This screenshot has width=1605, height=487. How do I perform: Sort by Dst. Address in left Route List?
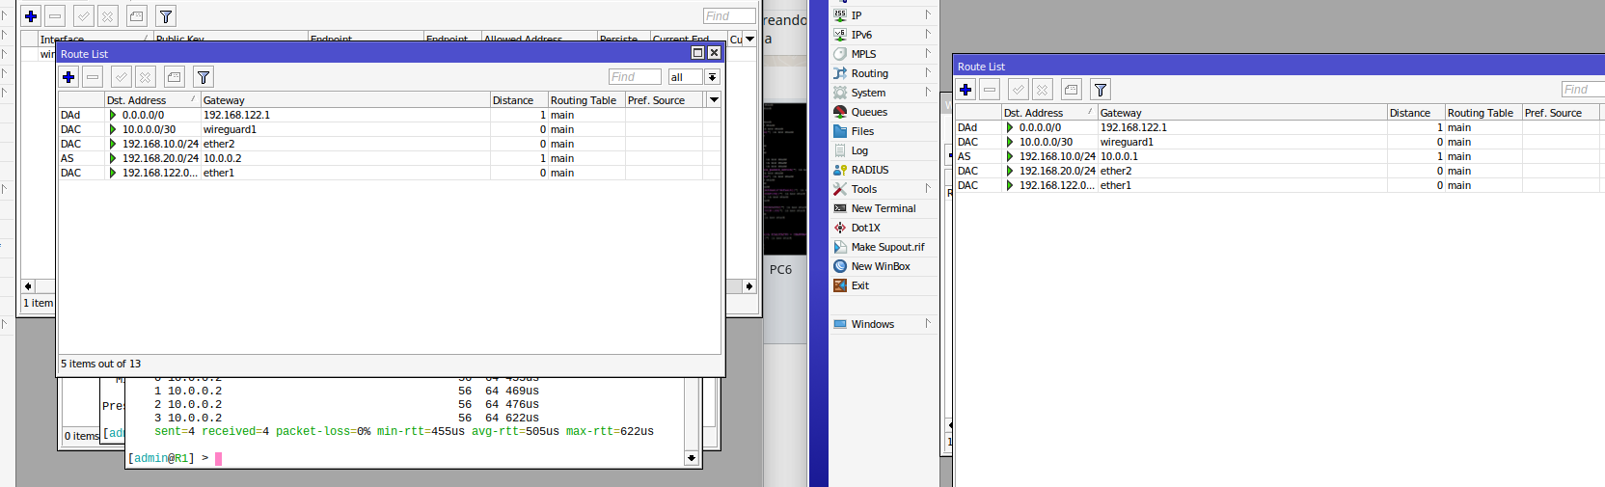coord(151,100)
